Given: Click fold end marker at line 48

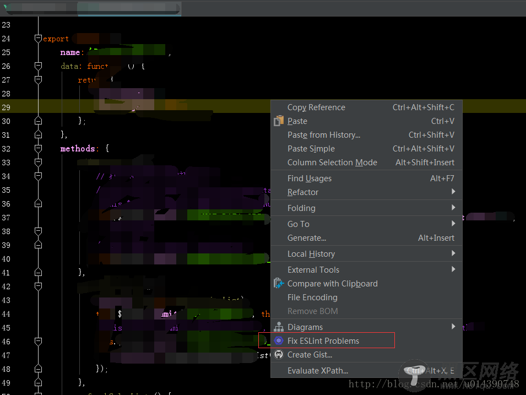Looking at the screenshot, I should (38, 369).
